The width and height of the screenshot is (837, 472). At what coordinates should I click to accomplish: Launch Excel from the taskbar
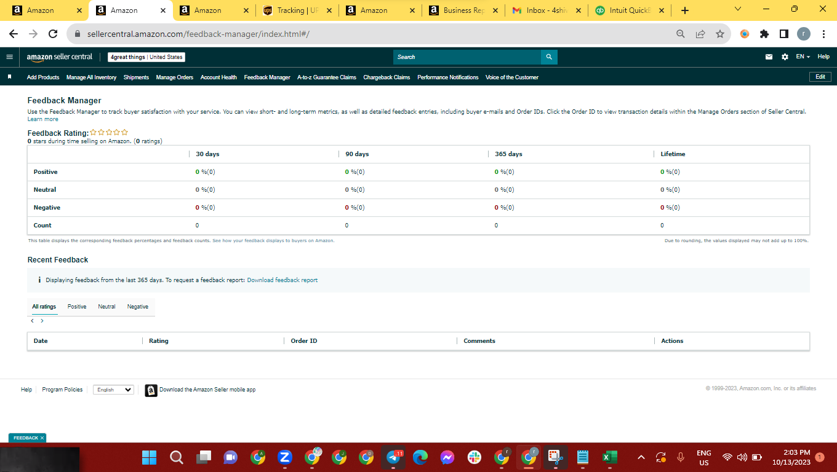click(x=609, y=457)
